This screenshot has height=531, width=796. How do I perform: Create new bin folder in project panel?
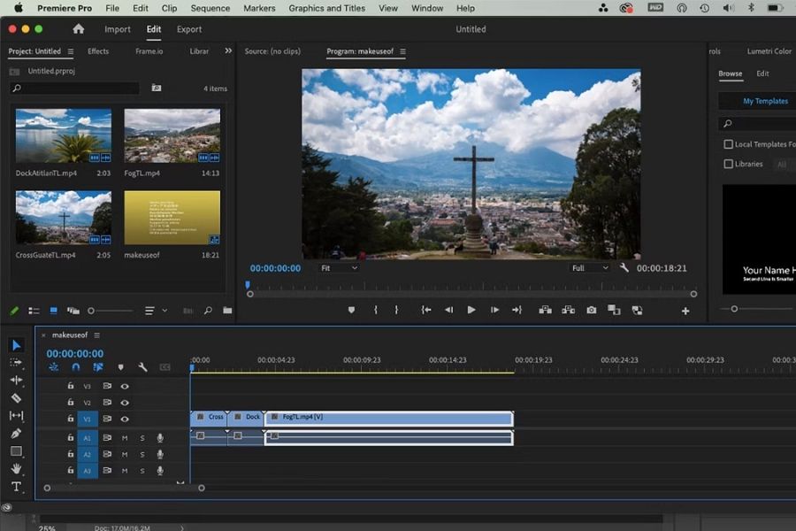pyautogui.click(x=227, y=311)
